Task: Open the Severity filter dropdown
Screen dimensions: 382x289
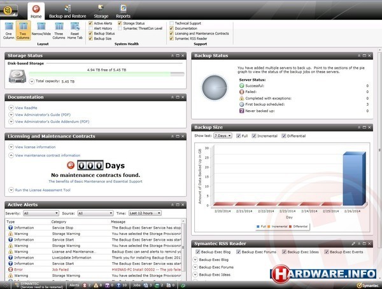Action: [41, 213]
